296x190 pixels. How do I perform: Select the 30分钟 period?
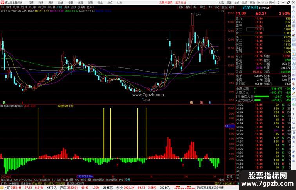pos(42,7)
